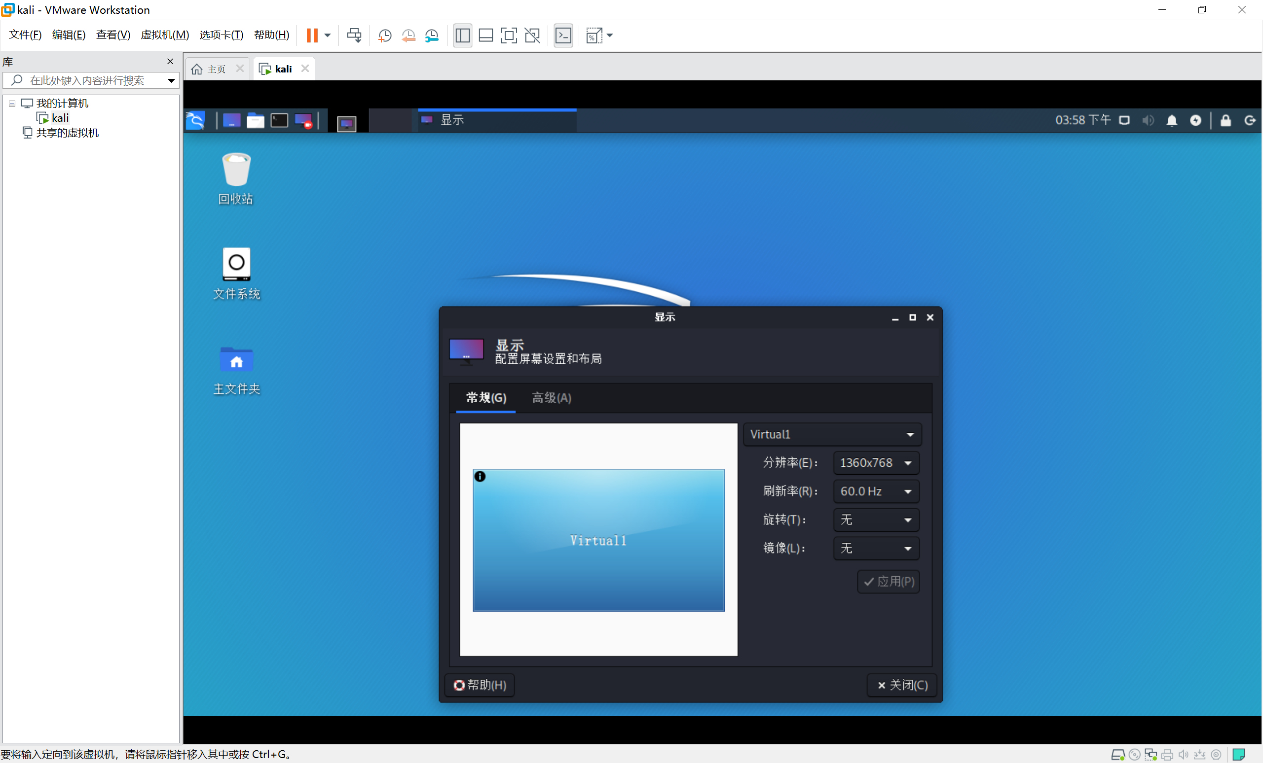Switch to the 高级(A) tab
The width and height of the screenshot is (1263, 763).
point(551,398)
